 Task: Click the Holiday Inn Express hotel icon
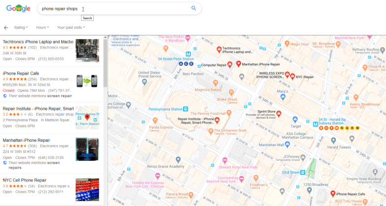pos(158,176)
